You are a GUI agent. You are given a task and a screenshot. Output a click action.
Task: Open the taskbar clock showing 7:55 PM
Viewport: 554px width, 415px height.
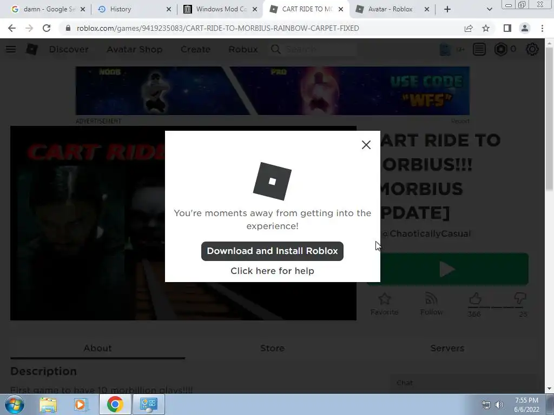[526, 405]
